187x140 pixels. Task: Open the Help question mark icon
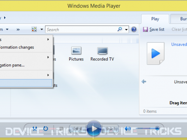[134, 29]
